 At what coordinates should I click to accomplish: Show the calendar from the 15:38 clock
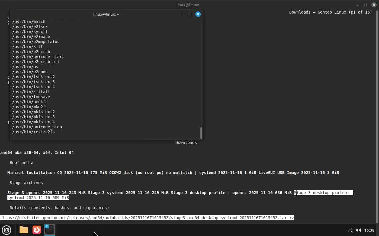pos(369,230)
